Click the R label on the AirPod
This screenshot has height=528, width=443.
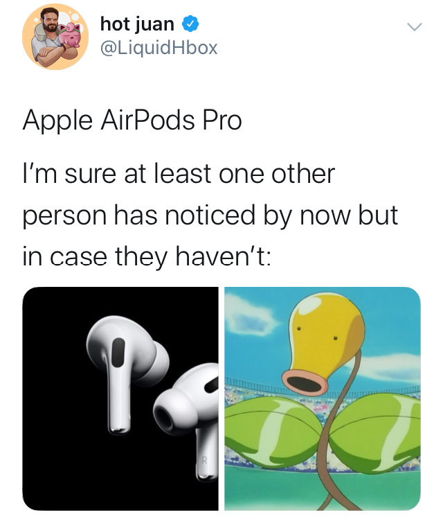[x=204, y=460]
